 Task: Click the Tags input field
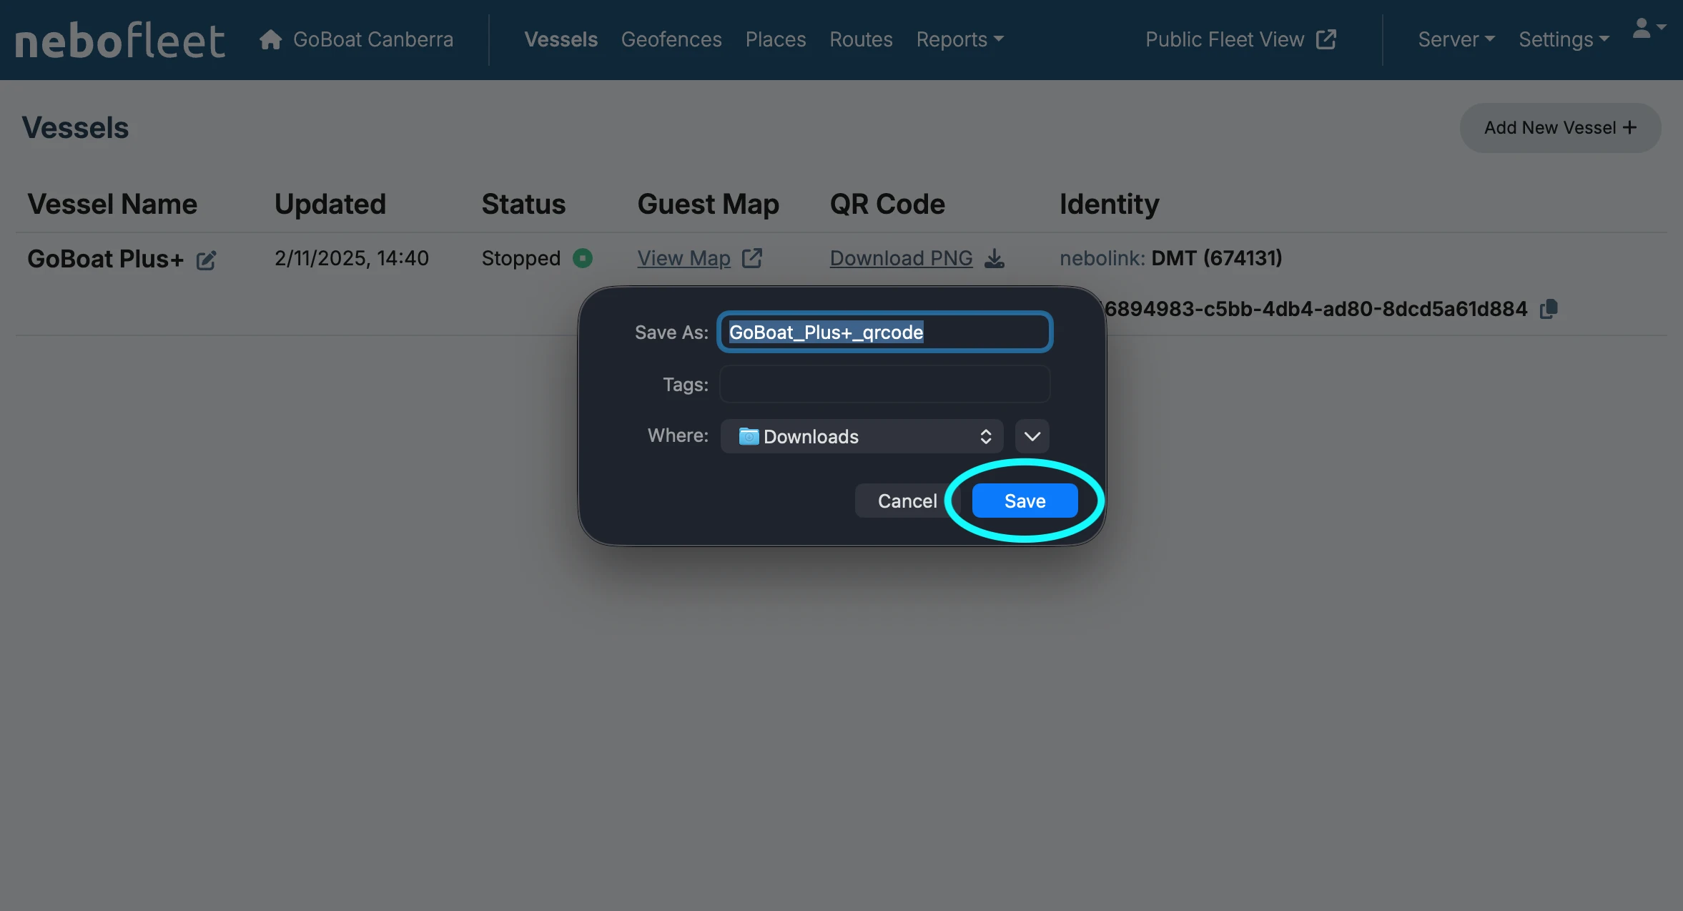884,384
